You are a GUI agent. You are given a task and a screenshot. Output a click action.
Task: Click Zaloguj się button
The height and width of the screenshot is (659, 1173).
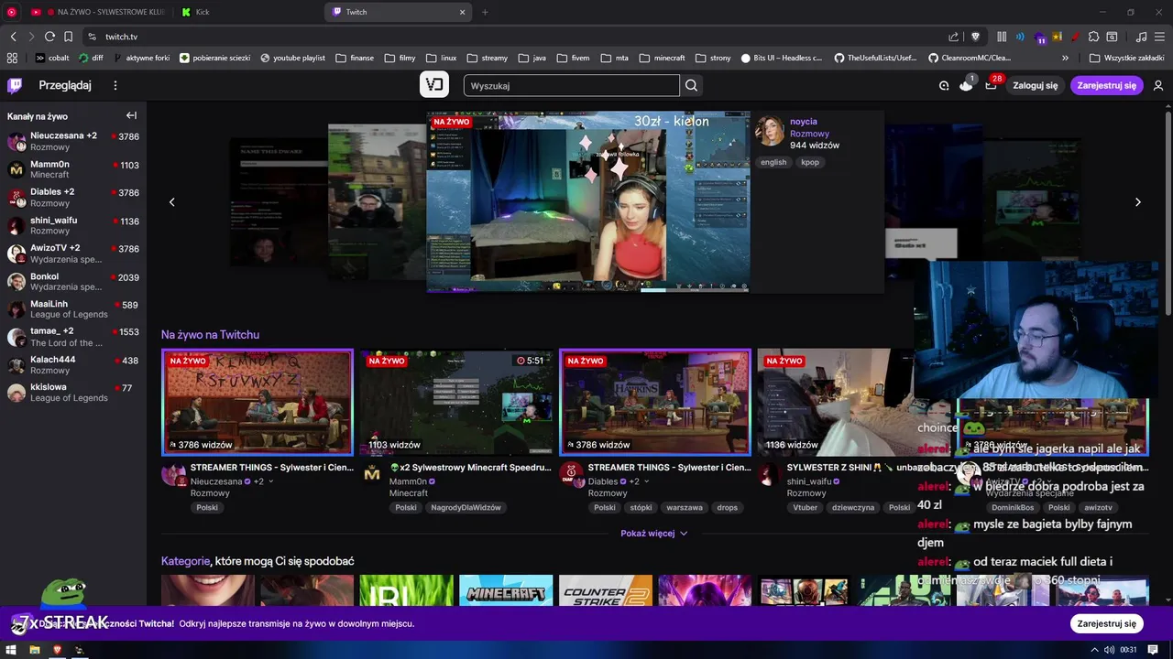pyautogui.click(x=1035, y=85)
